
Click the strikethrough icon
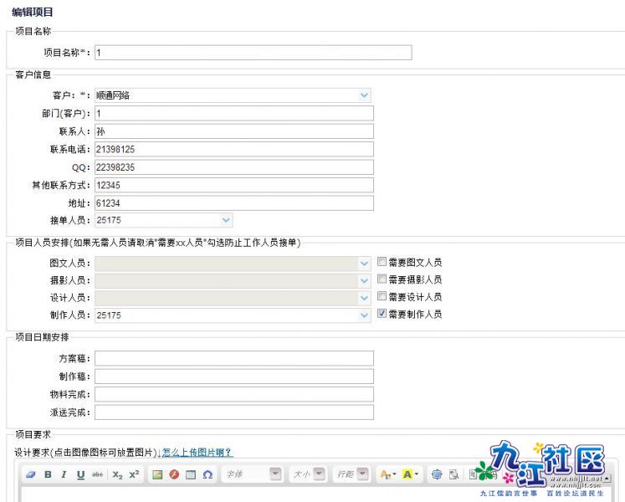[97, 474]
